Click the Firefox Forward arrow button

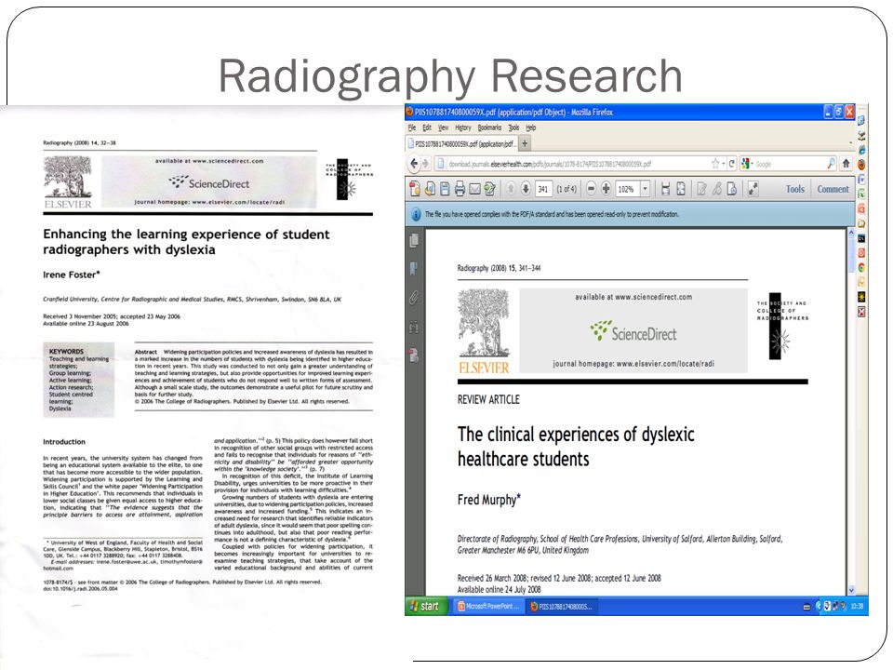[x=425, y=164]
